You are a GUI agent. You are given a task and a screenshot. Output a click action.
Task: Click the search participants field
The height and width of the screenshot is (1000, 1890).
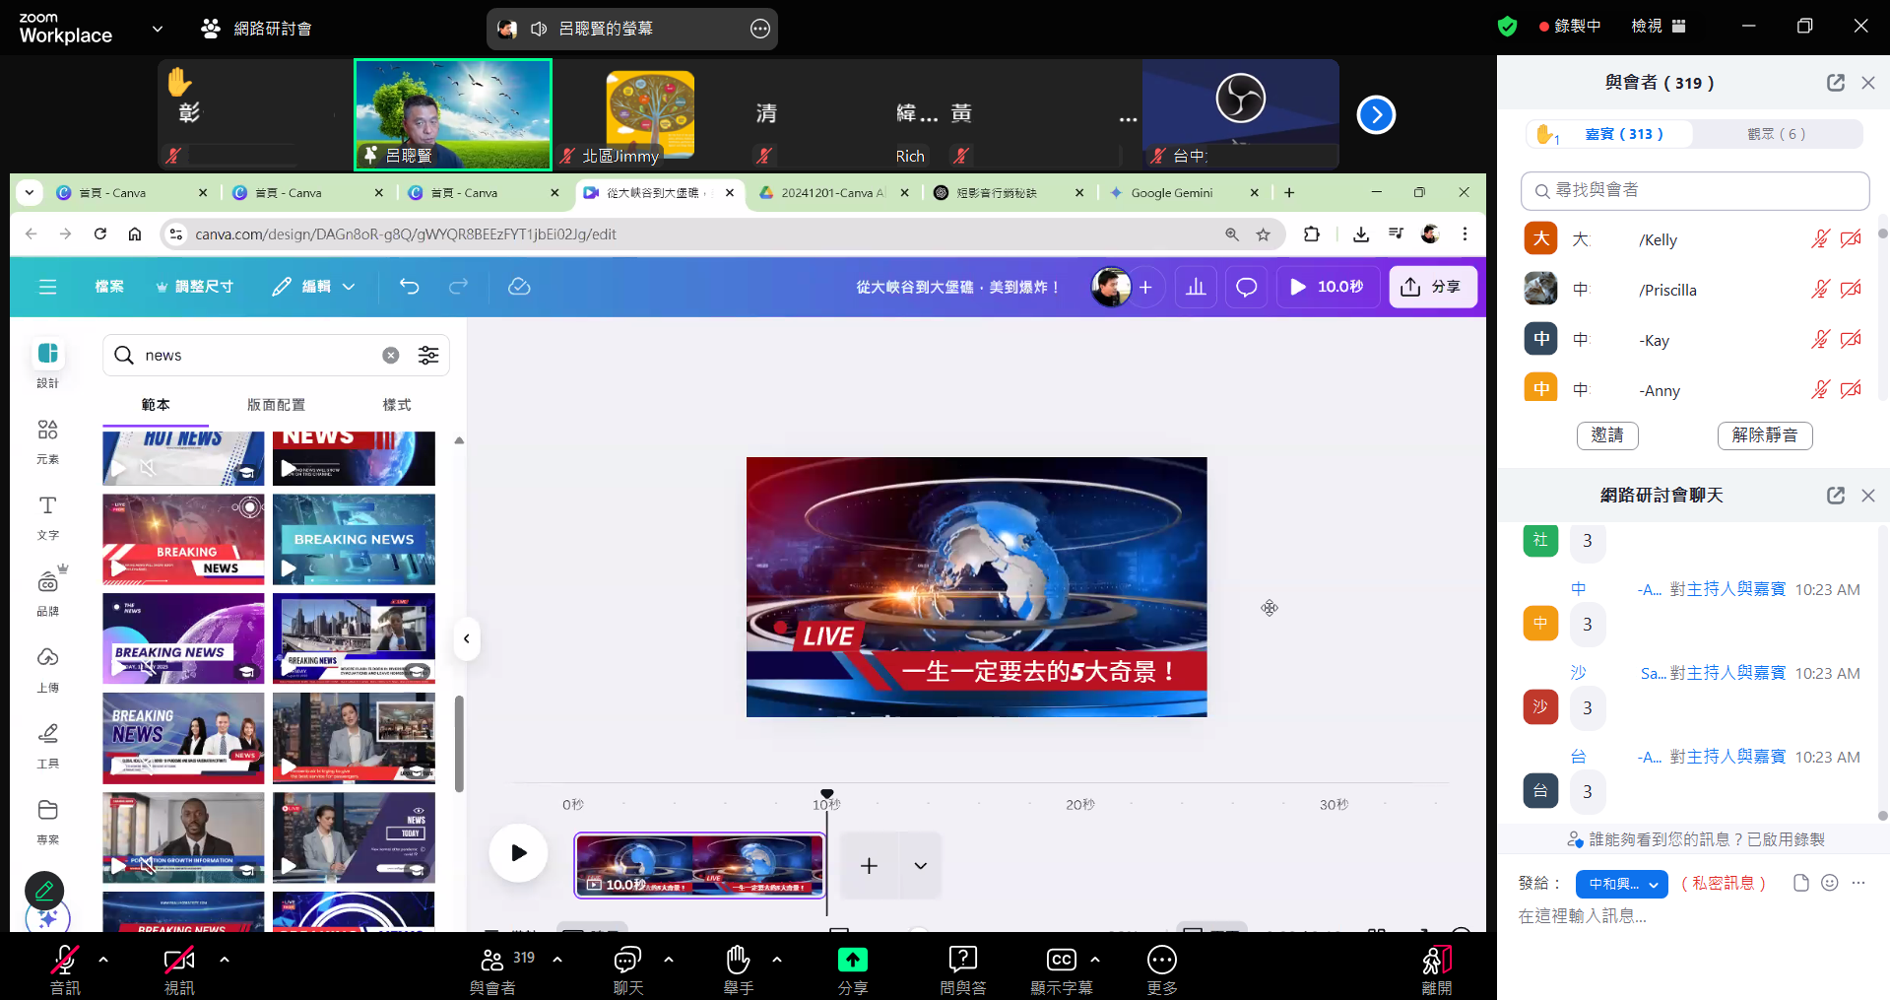(1695, 190)
